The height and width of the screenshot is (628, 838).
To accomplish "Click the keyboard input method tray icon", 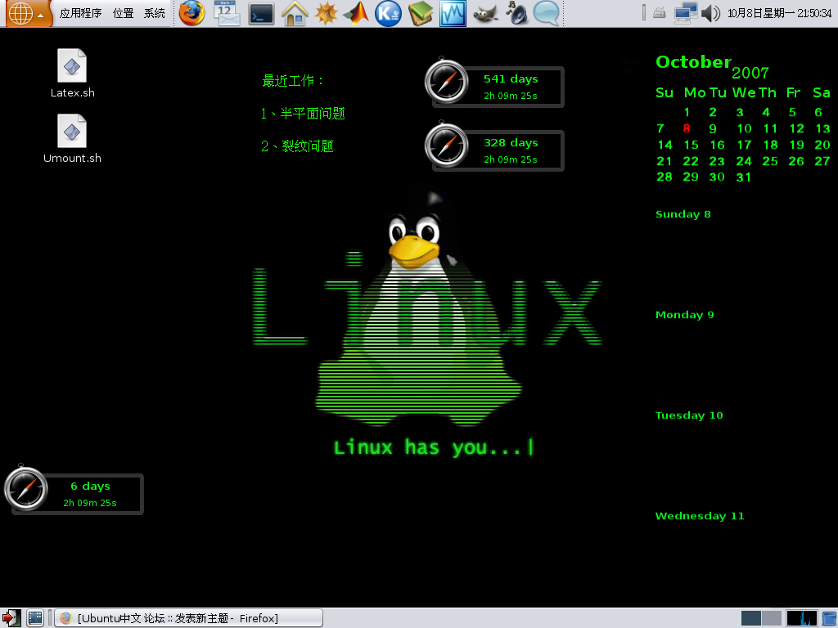I will (660, 13).
